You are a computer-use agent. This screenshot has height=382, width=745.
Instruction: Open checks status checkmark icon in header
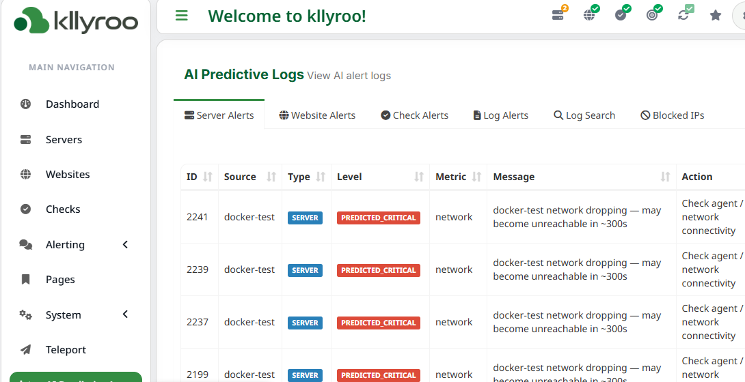tap(621, 15)
